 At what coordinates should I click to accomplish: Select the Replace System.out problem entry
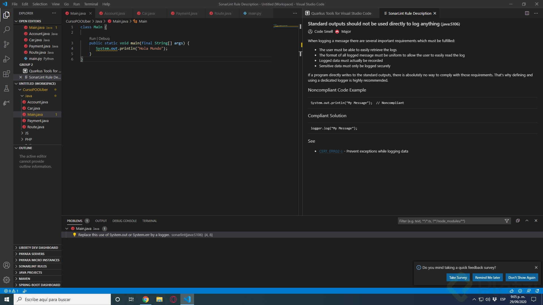click(302, 235)
